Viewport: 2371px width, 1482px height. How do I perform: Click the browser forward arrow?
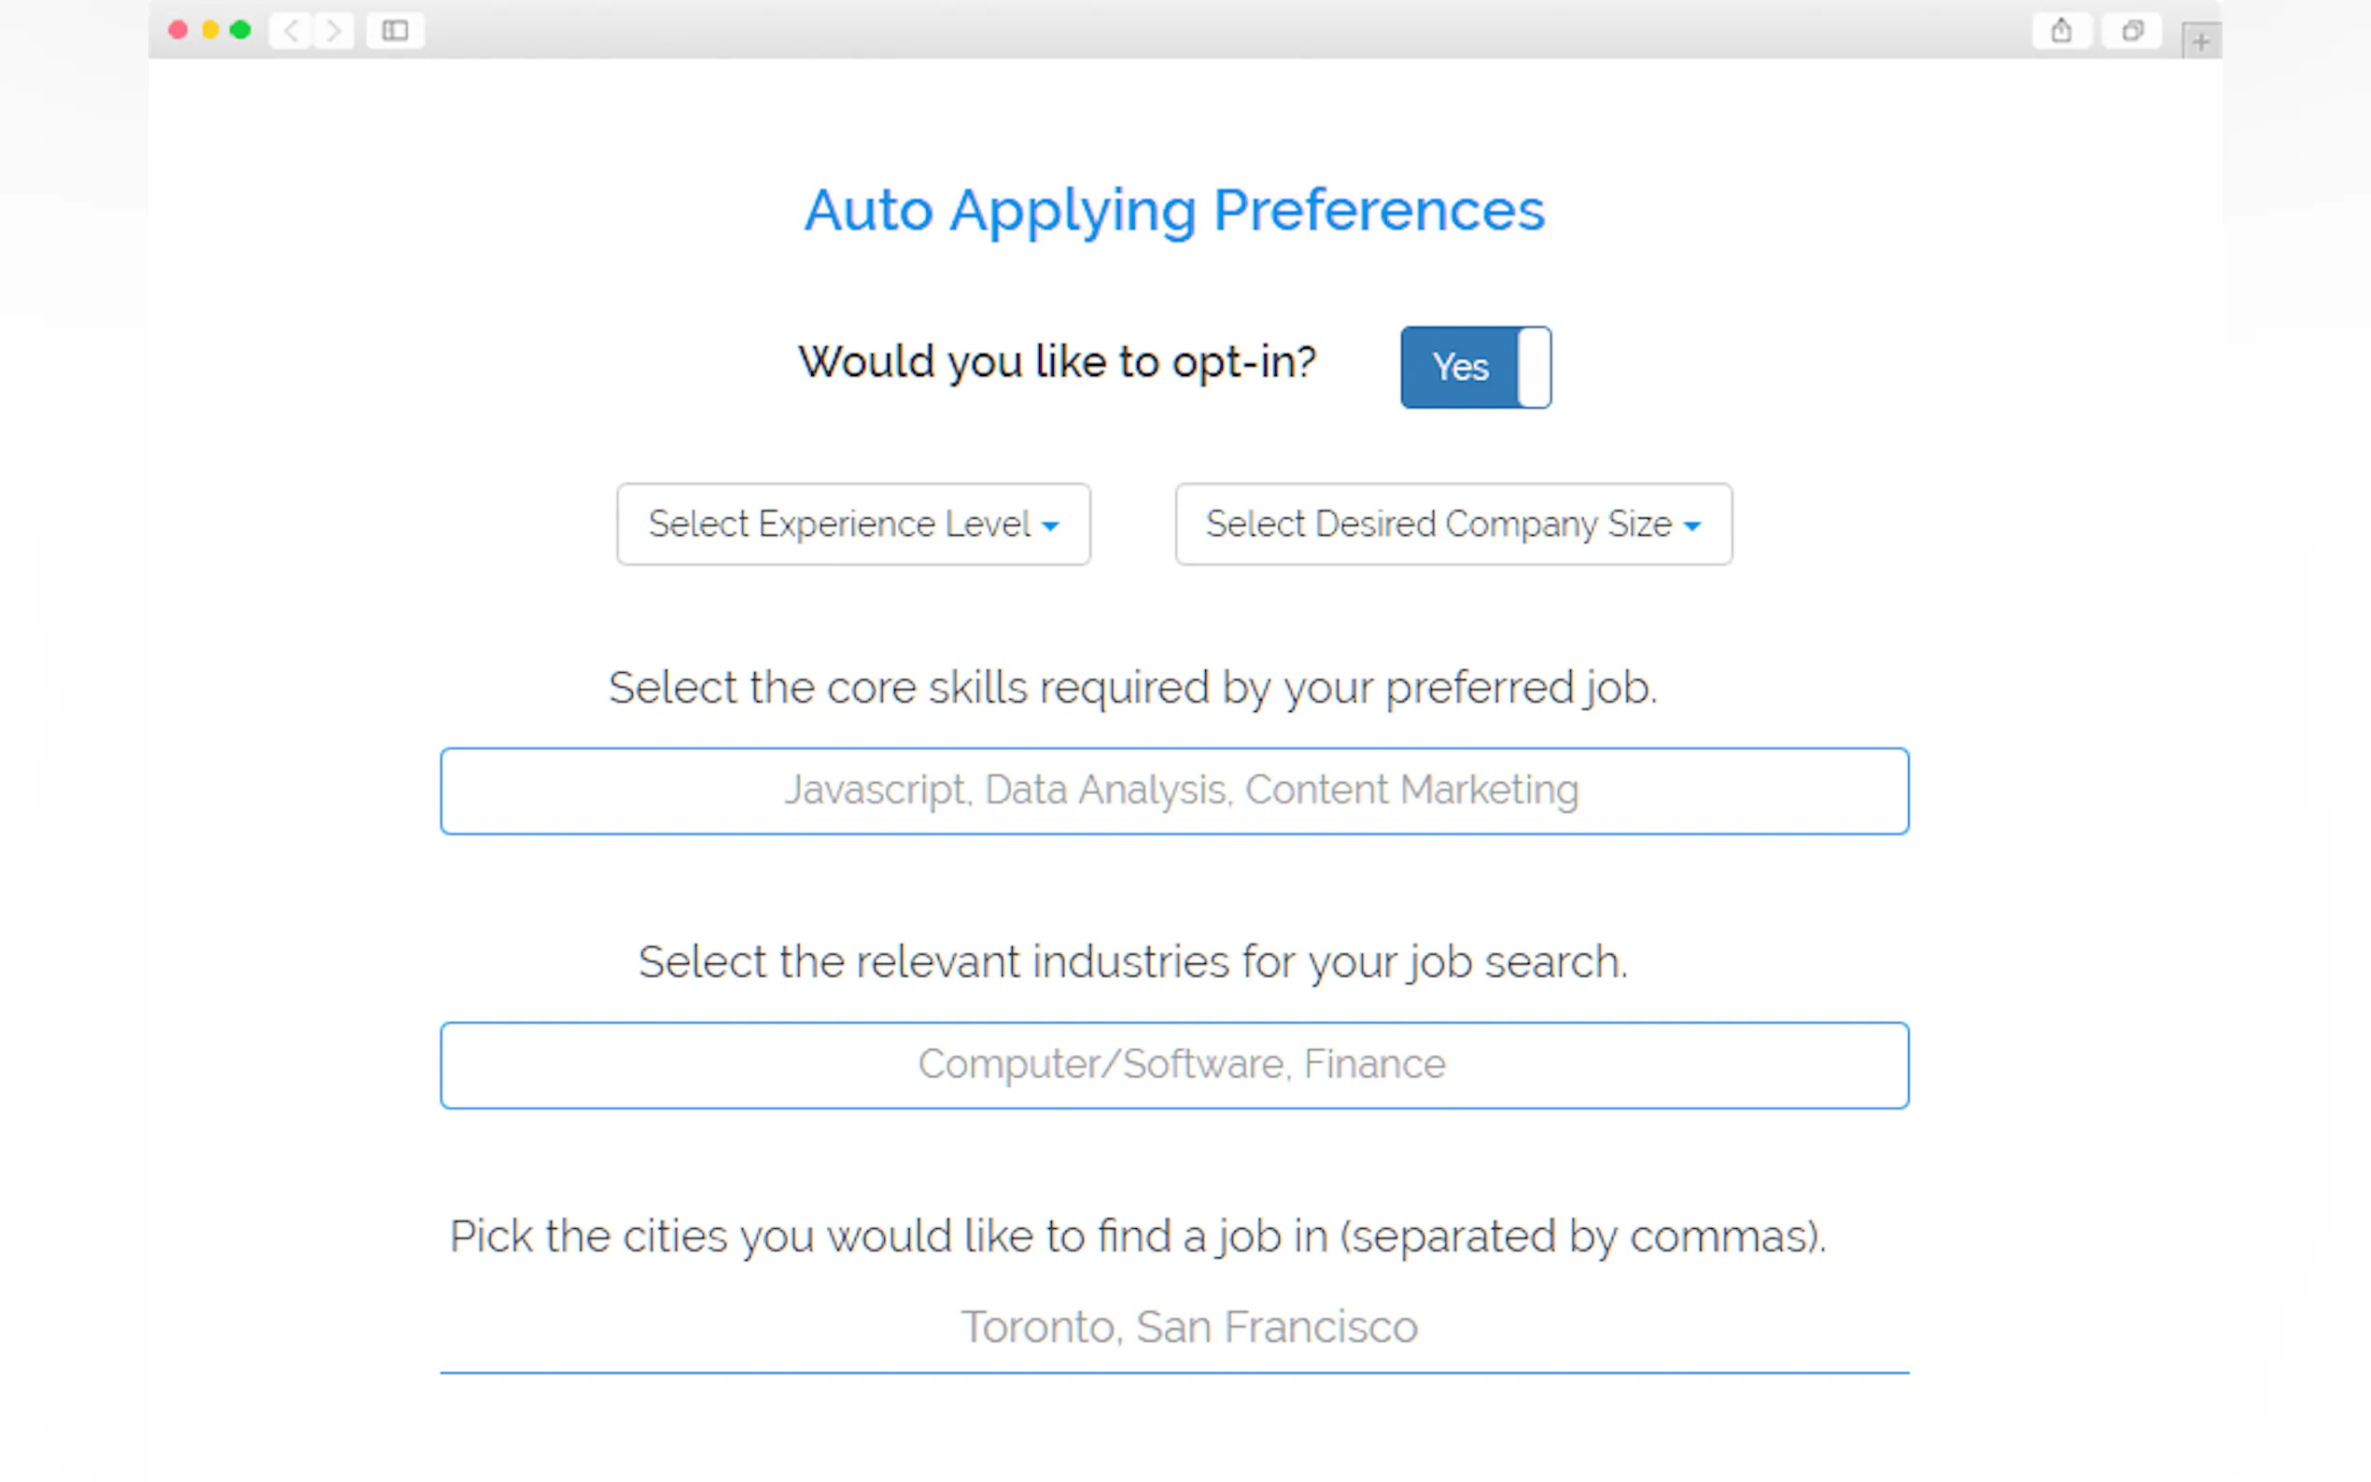(x=334, y=32)
